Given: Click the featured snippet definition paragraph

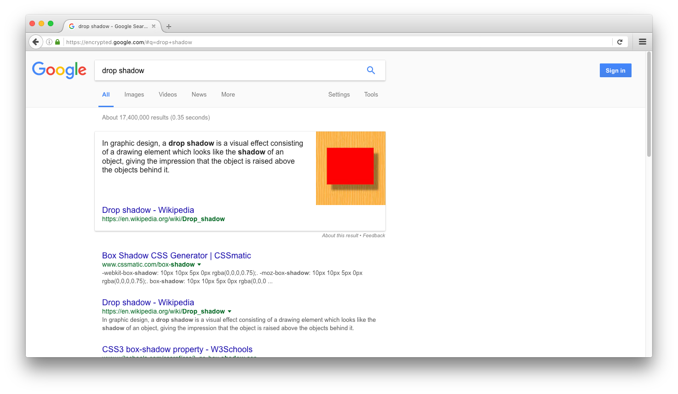Looking at the screenshot, I should point(202,157).
